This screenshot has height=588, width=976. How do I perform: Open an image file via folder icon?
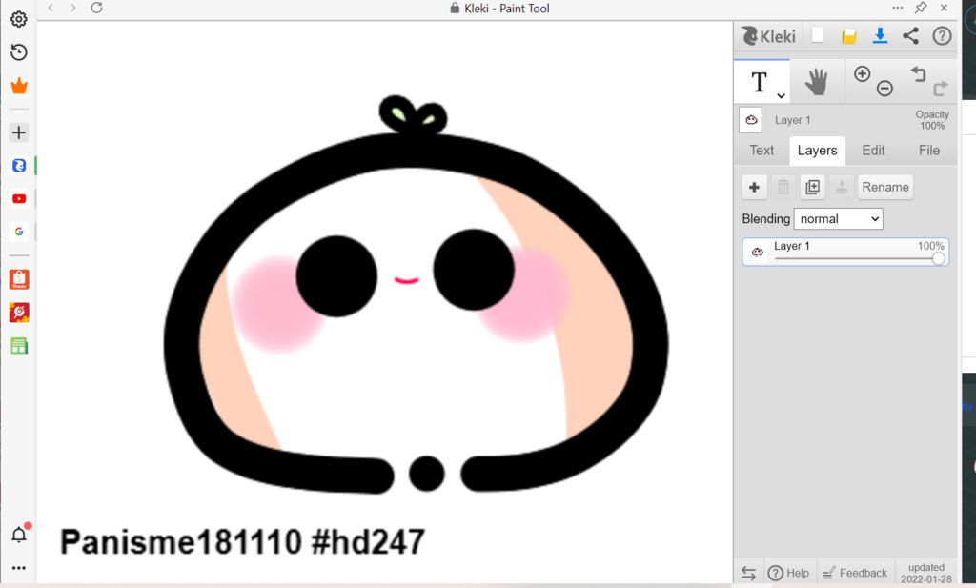849,36
